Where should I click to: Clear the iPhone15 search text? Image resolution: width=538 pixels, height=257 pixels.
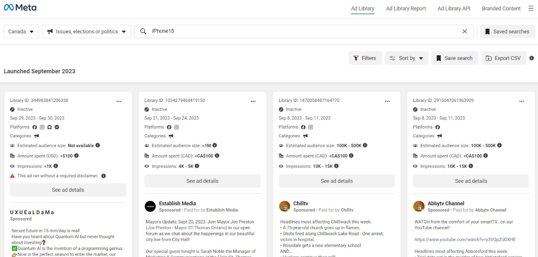coord(465,31)
